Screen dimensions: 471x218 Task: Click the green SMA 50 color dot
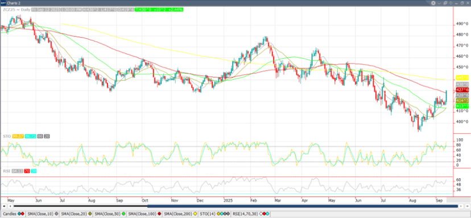pyautogui.click(x=123, y=214)
